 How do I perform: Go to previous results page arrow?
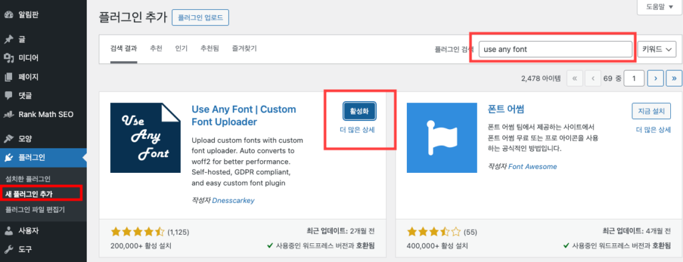tap(593, 78)
